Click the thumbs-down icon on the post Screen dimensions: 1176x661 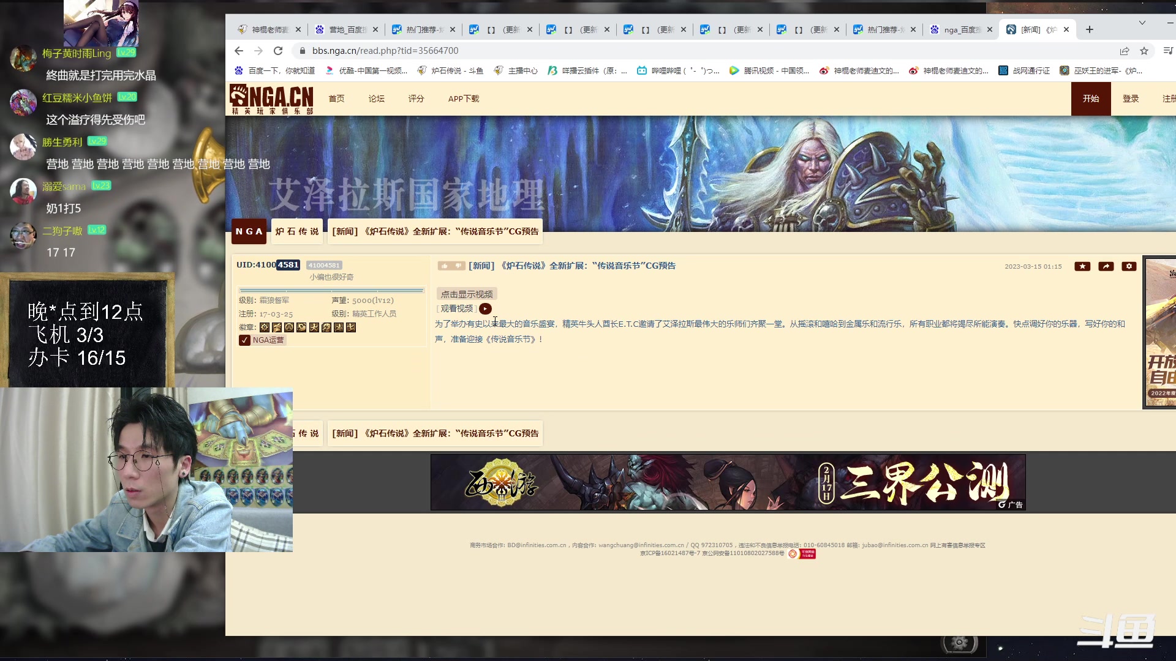[458, 266]
